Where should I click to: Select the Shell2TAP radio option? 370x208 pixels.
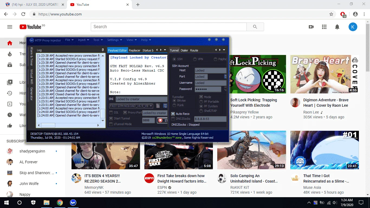click(201, 111)
